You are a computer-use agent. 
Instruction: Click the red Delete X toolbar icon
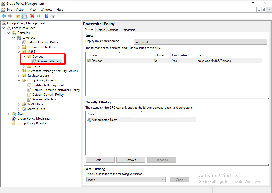point(32,16)
